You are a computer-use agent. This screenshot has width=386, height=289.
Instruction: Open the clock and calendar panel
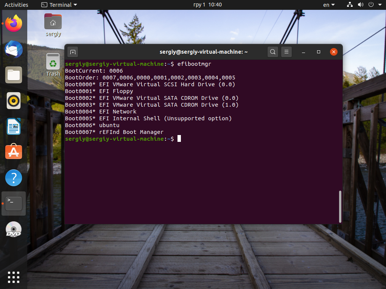tap(207, 5)
